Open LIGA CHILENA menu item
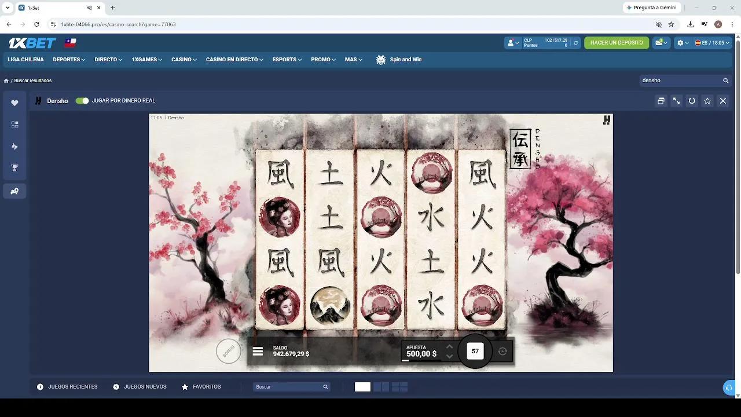Image resolution: width=741 pixels, height=417 pixels. 25,60
